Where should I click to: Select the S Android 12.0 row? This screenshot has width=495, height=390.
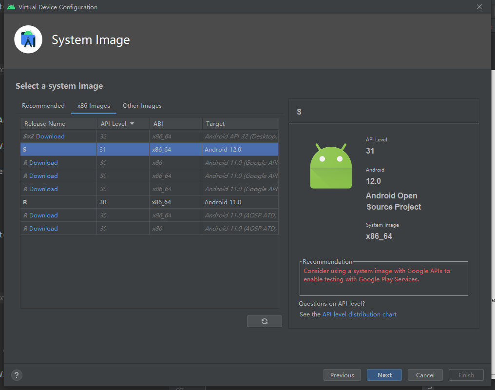pyautogui.click(x=149, y=150)
